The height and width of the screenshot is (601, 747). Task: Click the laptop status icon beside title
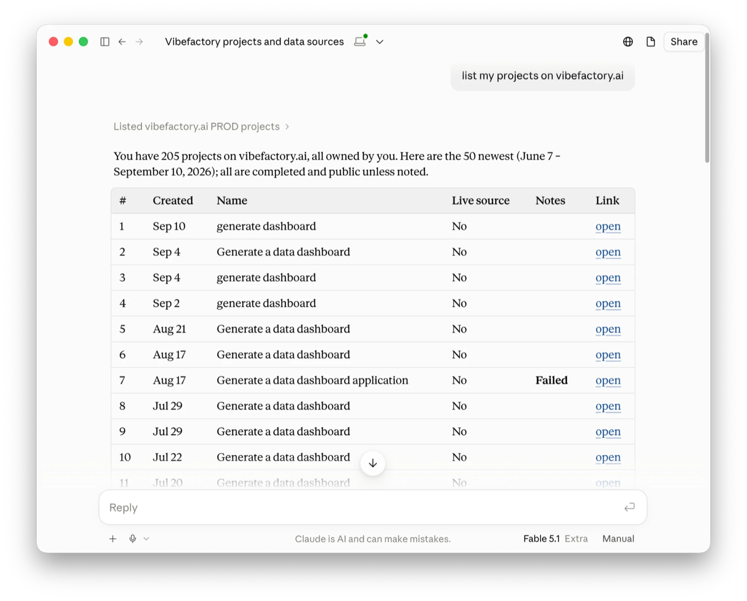click(361, 41)
